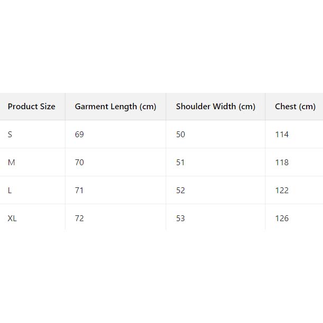Select shoulder width value 53
The width and height of the screenshot is (323, 323).
tap(180, 218)
